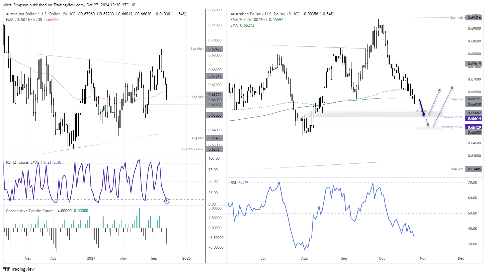Viewport: 487px width, 275px height.
Task: Select the 0.63486 price tag on the weekly chart
Action: 214,138
